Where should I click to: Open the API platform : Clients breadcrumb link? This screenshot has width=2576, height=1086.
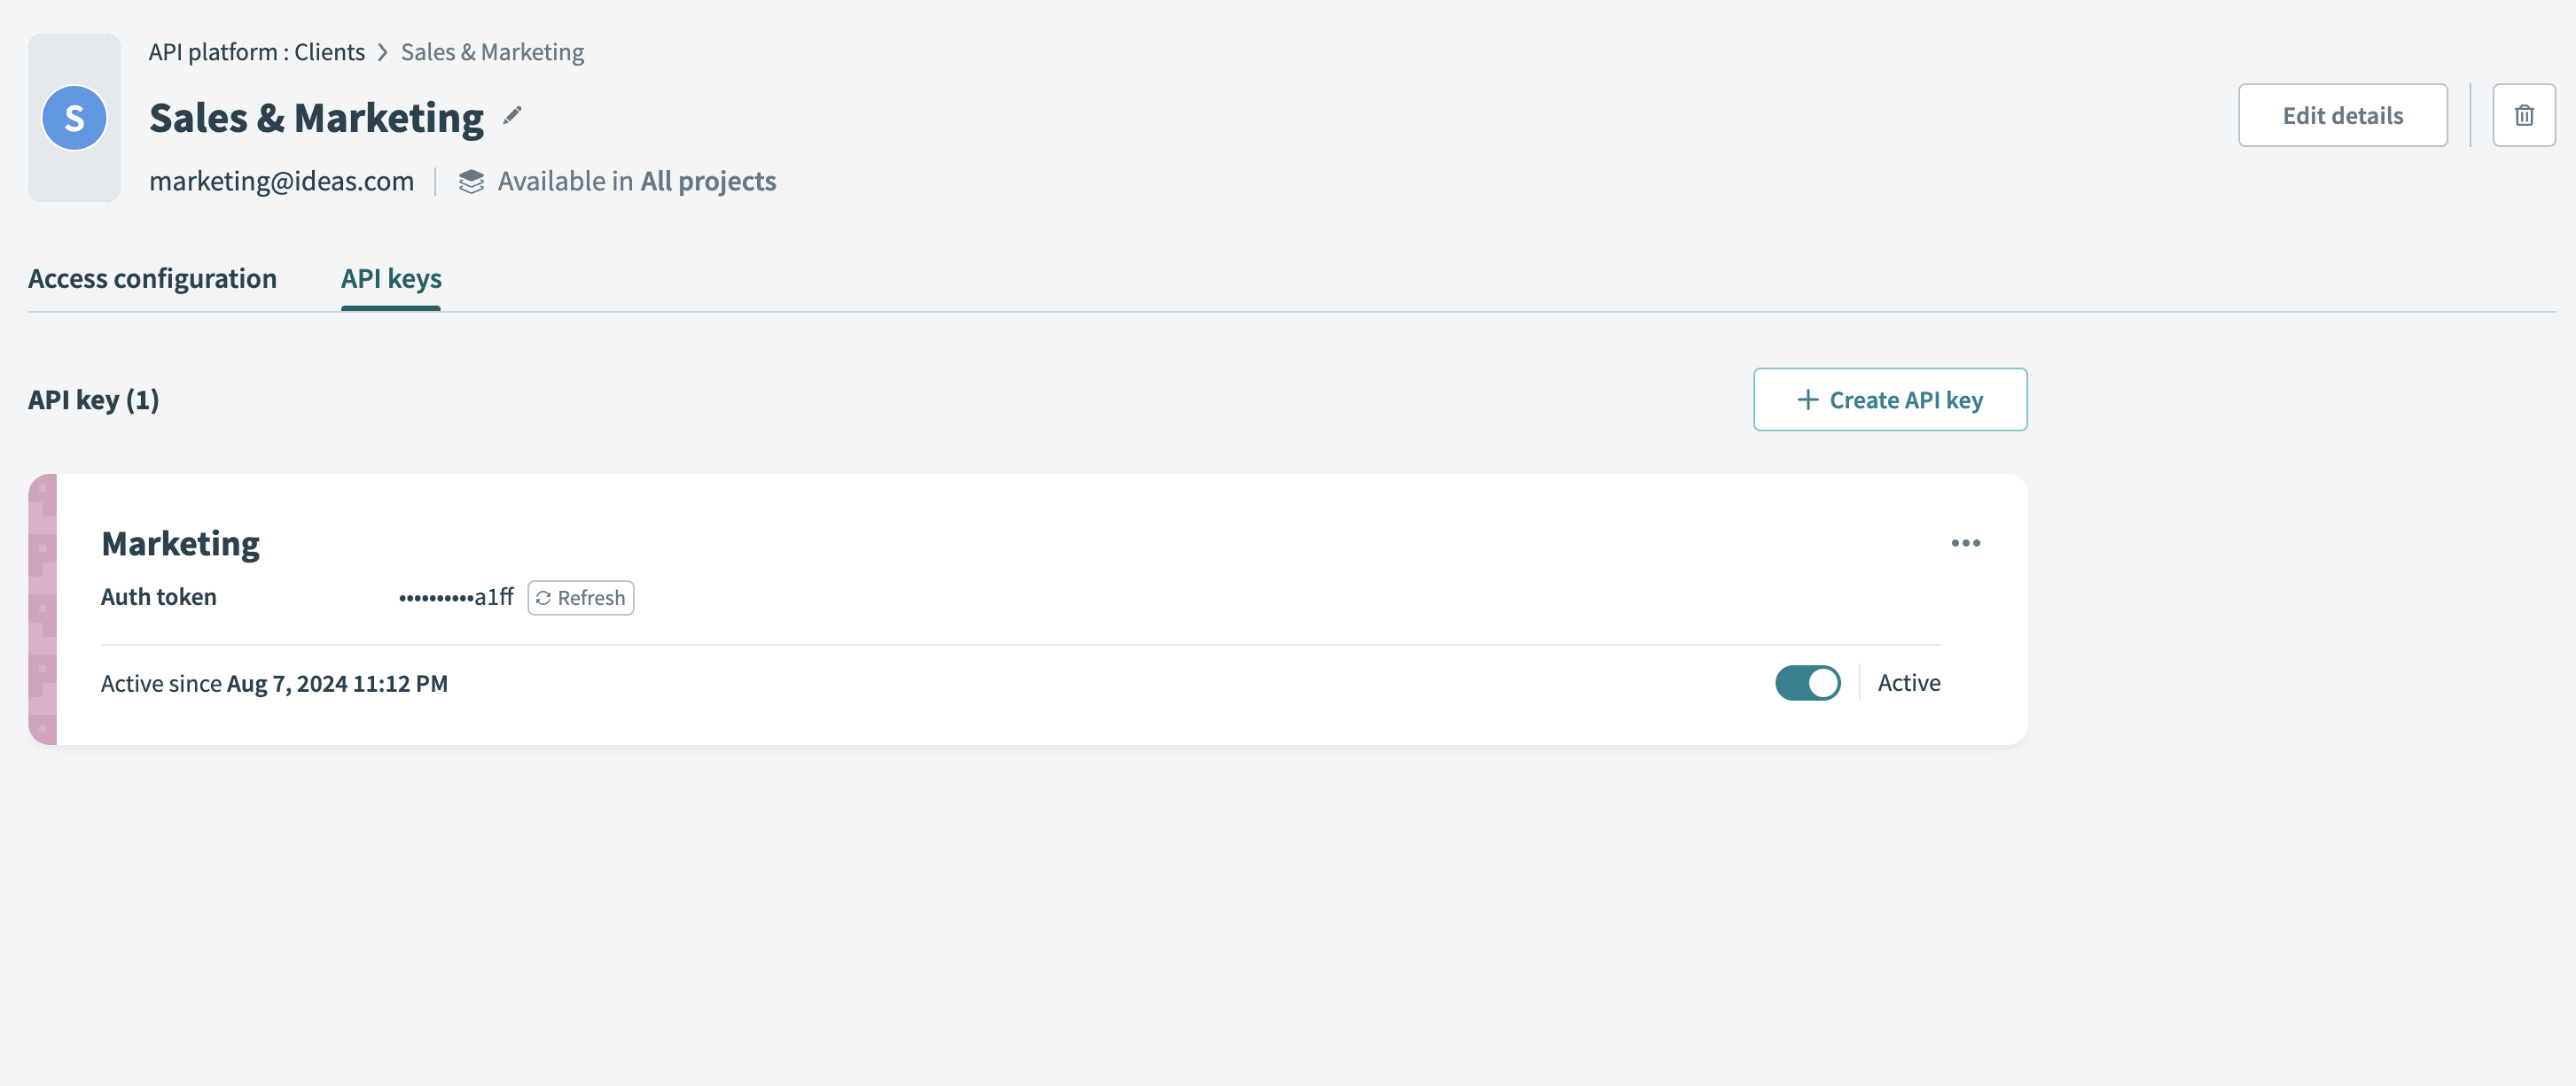point(257,51)
